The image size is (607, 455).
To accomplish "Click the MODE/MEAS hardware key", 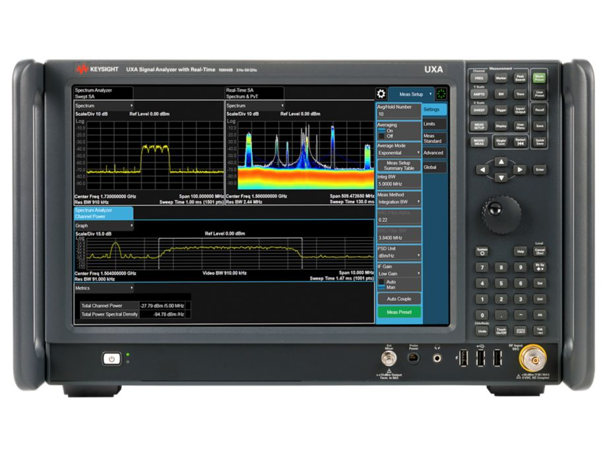I will pyautogui.click(x=479, y=142).
